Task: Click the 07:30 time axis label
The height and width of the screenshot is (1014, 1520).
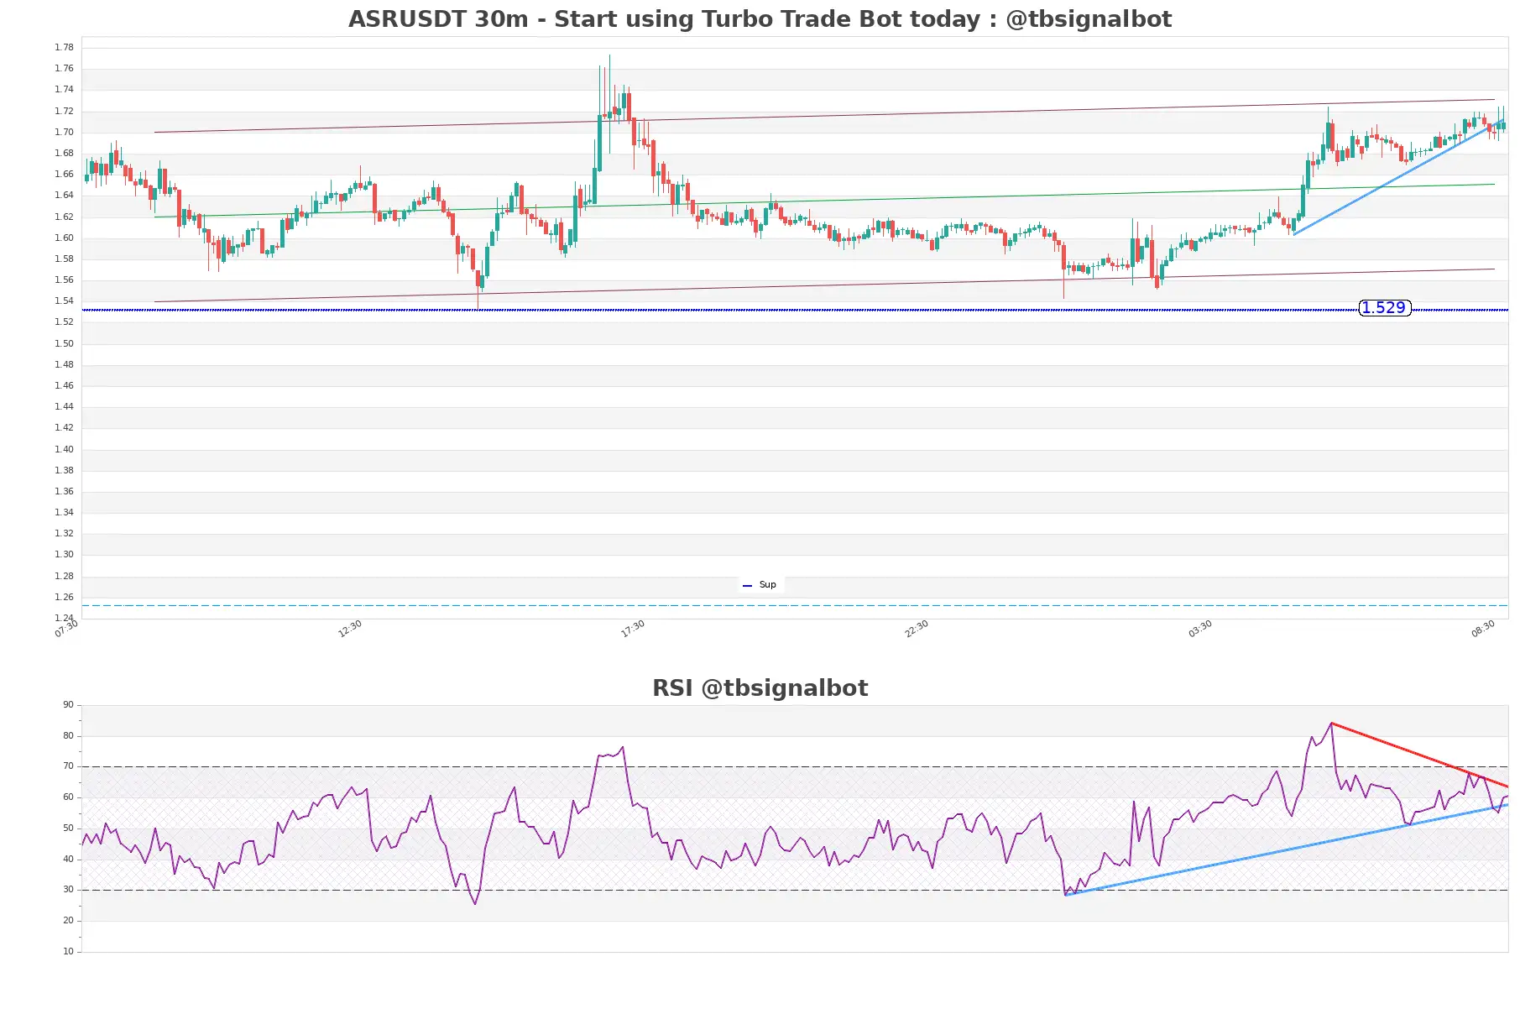Action: point(66,629)
